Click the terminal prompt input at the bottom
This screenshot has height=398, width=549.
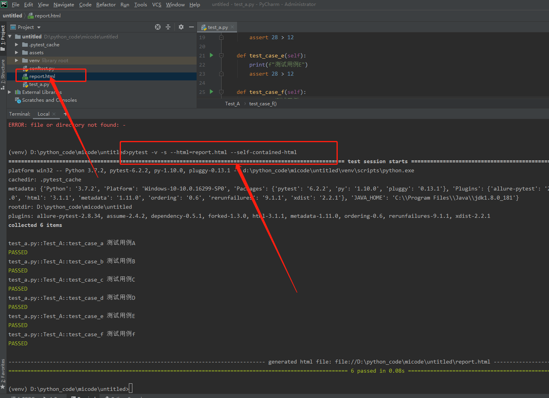(130, 389)
